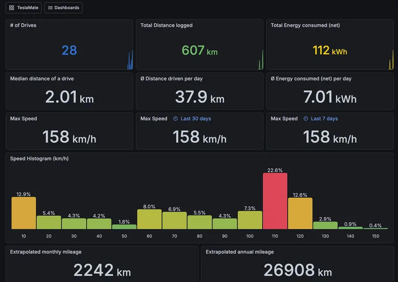Open the TeslaMate dashboards link
This screenshot has height=282, width=398.
24,8
